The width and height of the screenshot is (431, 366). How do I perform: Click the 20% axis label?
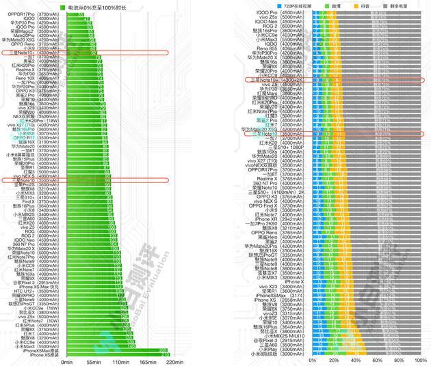tap(334, 360)
